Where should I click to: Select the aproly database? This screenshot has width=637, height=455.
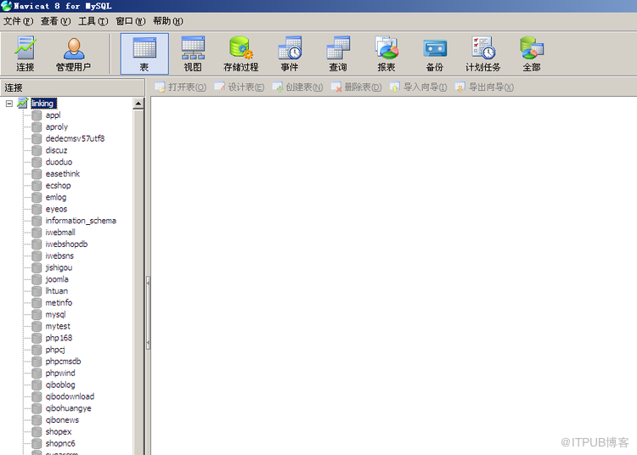pyautogui.click(x=56, y=127)
